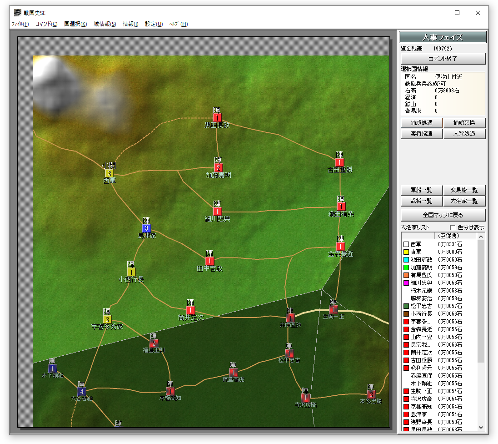This screenshot has width=498, height=444.
Task: Click the blue 島津家 camp marker
Action: (x=146, y=228)
